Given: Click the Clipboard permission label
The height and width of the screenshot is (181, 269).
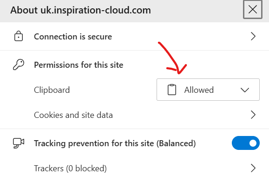Looking at the screenshot, I should 52,90.
